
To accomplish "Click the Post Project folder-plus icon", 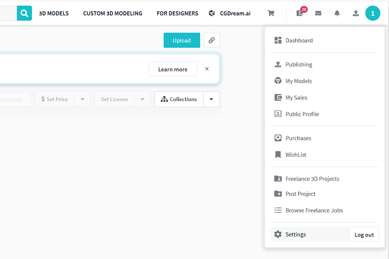I will 278,194.
